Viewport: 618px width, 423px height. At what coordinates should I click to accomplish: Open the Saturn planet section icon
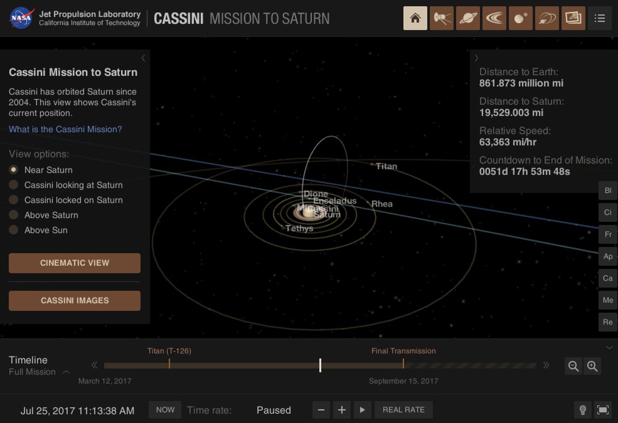coord(468,19)
